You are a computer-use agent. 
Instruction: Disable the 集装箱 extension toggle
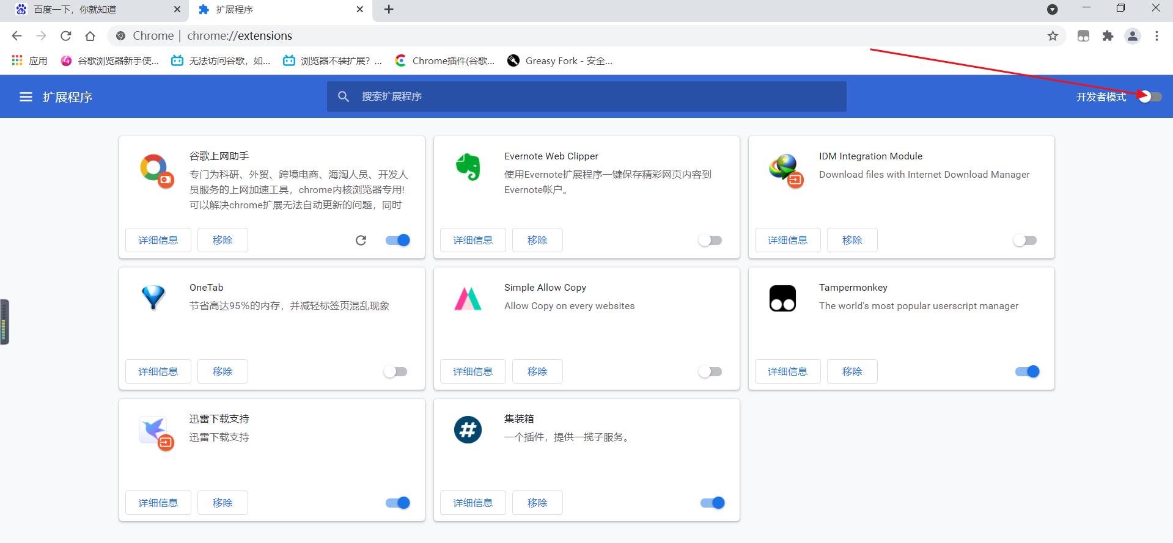[x=713, y=503]
